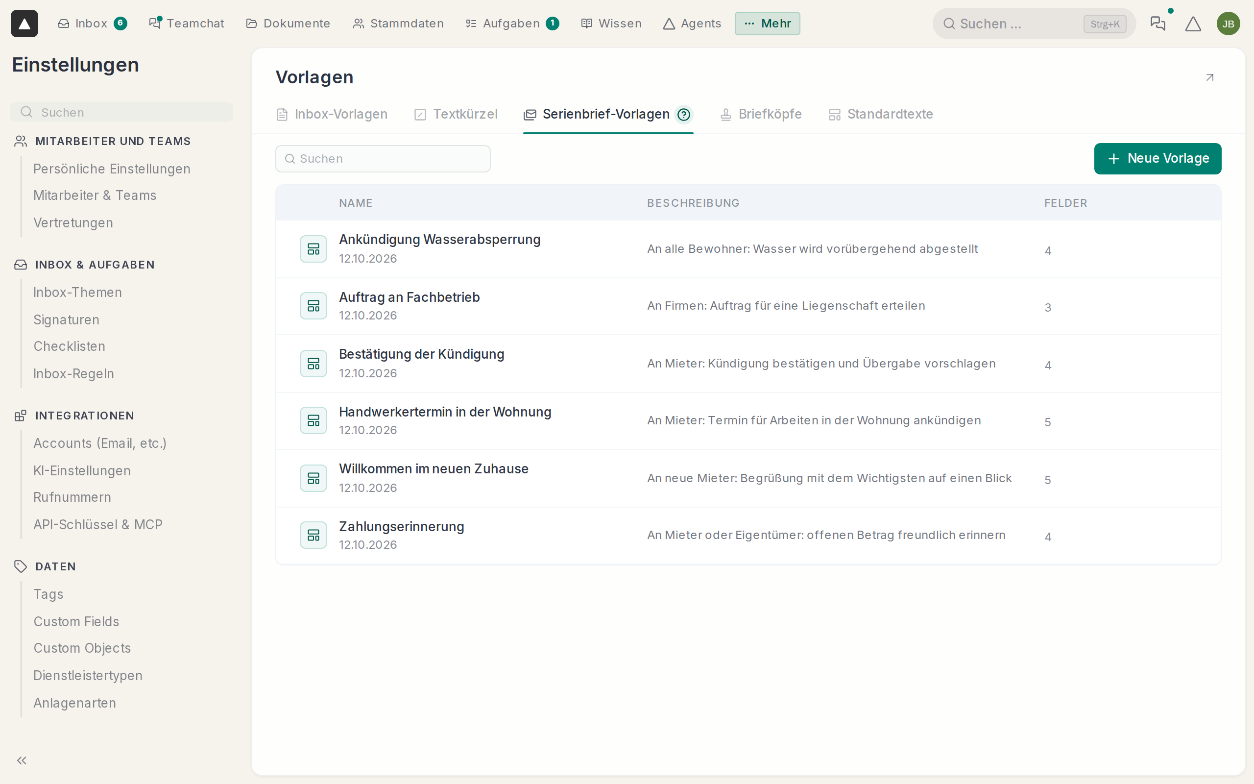Open Wissen in top navigation
This screenshot has width=1254, height=784.
pos(611,24)
